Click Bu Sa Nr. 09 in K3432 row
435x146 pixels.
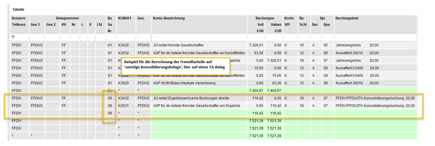tap(110, 98)
